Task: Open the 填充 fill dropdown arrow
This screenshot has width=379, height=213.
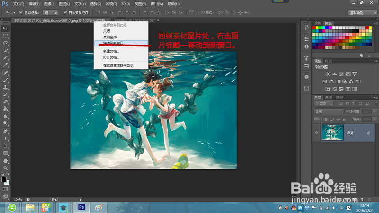Action: coord(375,120)
